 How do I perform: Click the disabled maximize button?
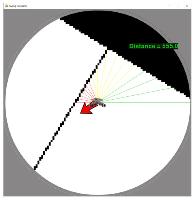(178, 6)
